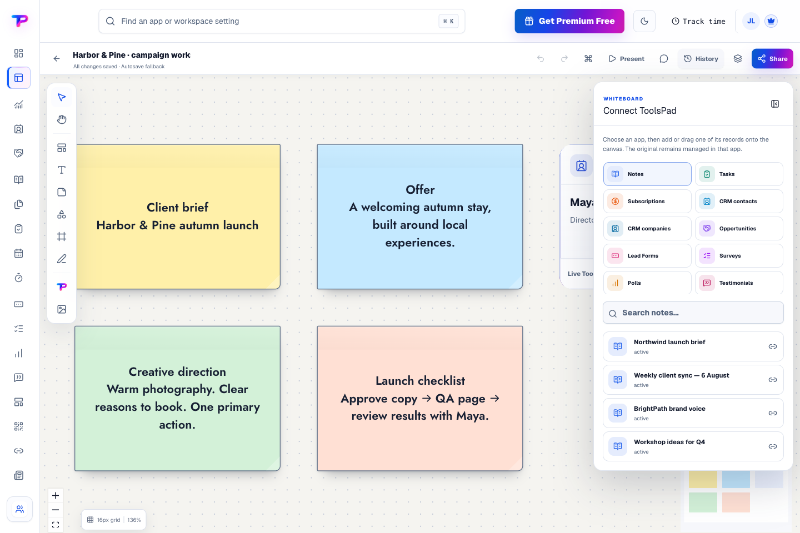
Task: Click the Get Premium Free button
Action: [x=569, y=21]
